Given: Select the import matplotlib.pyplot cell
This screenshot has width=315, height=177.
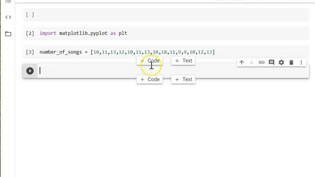Looking at the screenshot, I should [x=166, y=33].
